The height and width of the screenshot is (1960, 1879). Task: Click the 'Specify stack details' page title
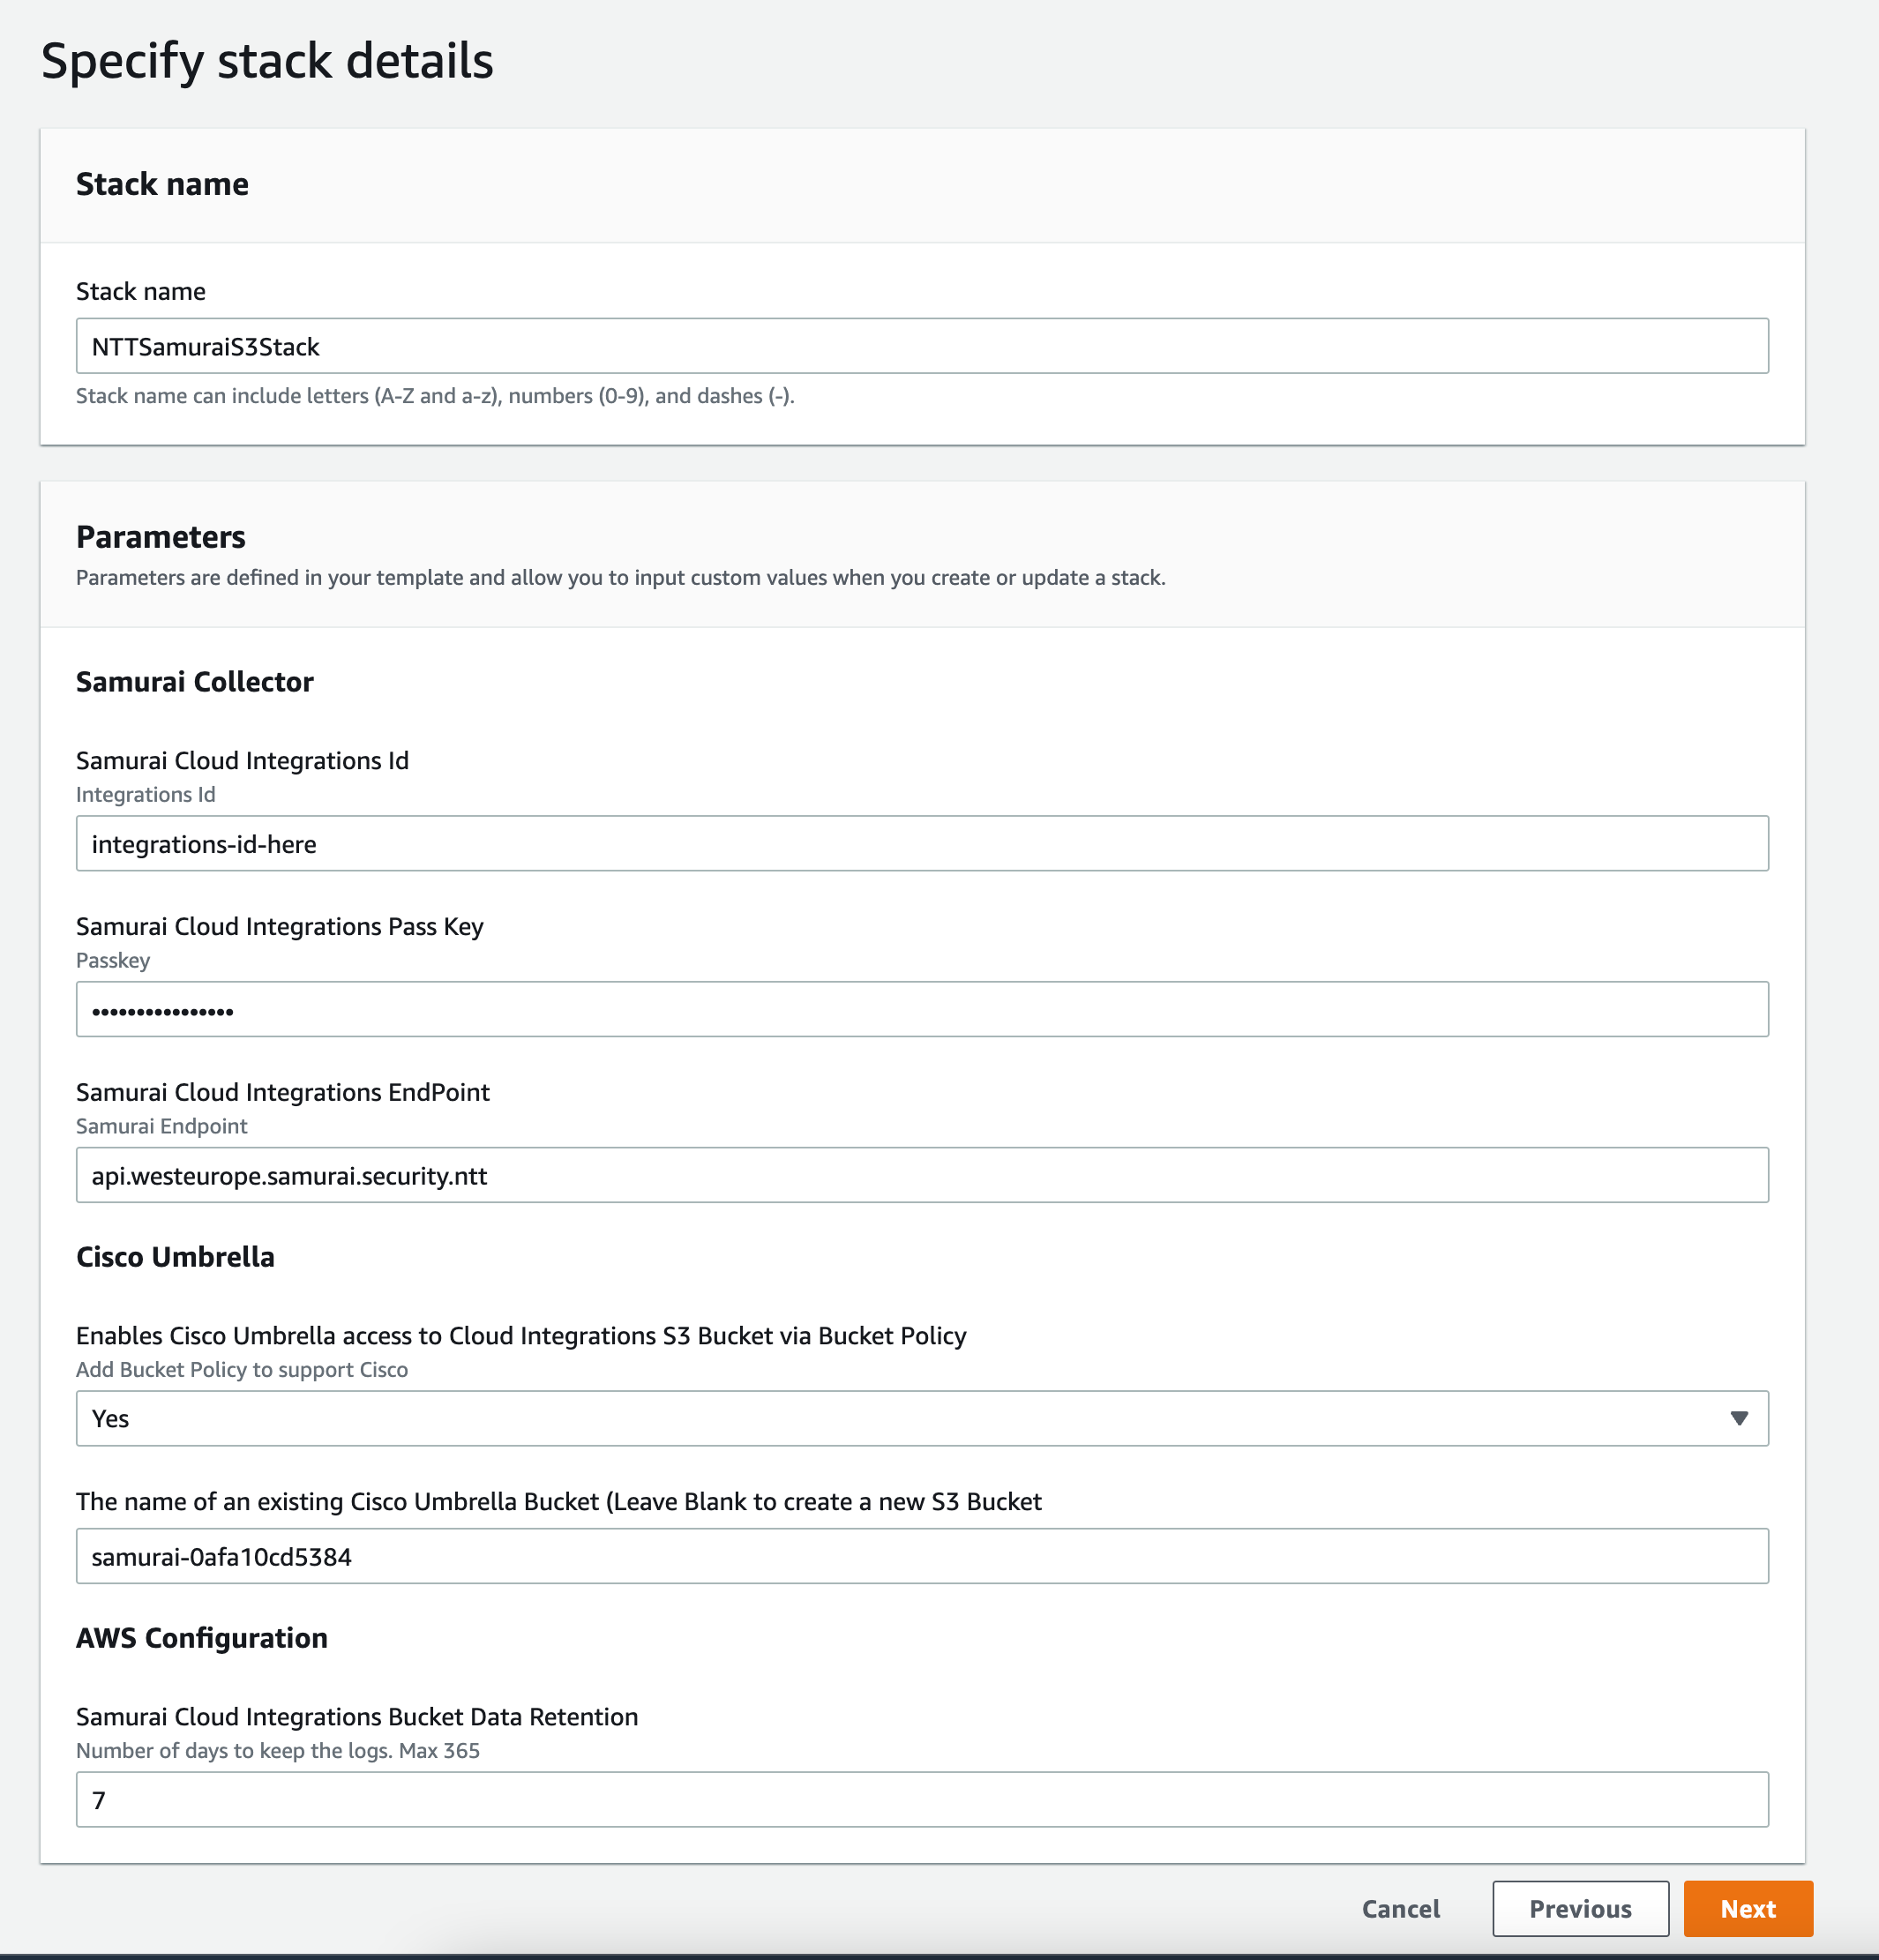tap(267, 61)
